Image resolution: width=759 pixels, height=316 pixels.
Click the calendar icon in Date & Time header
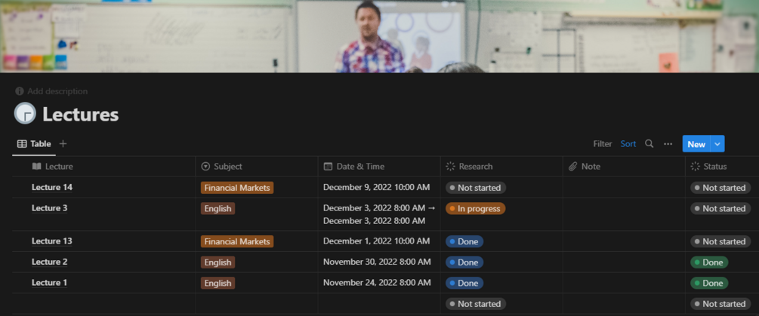[328, 167]
